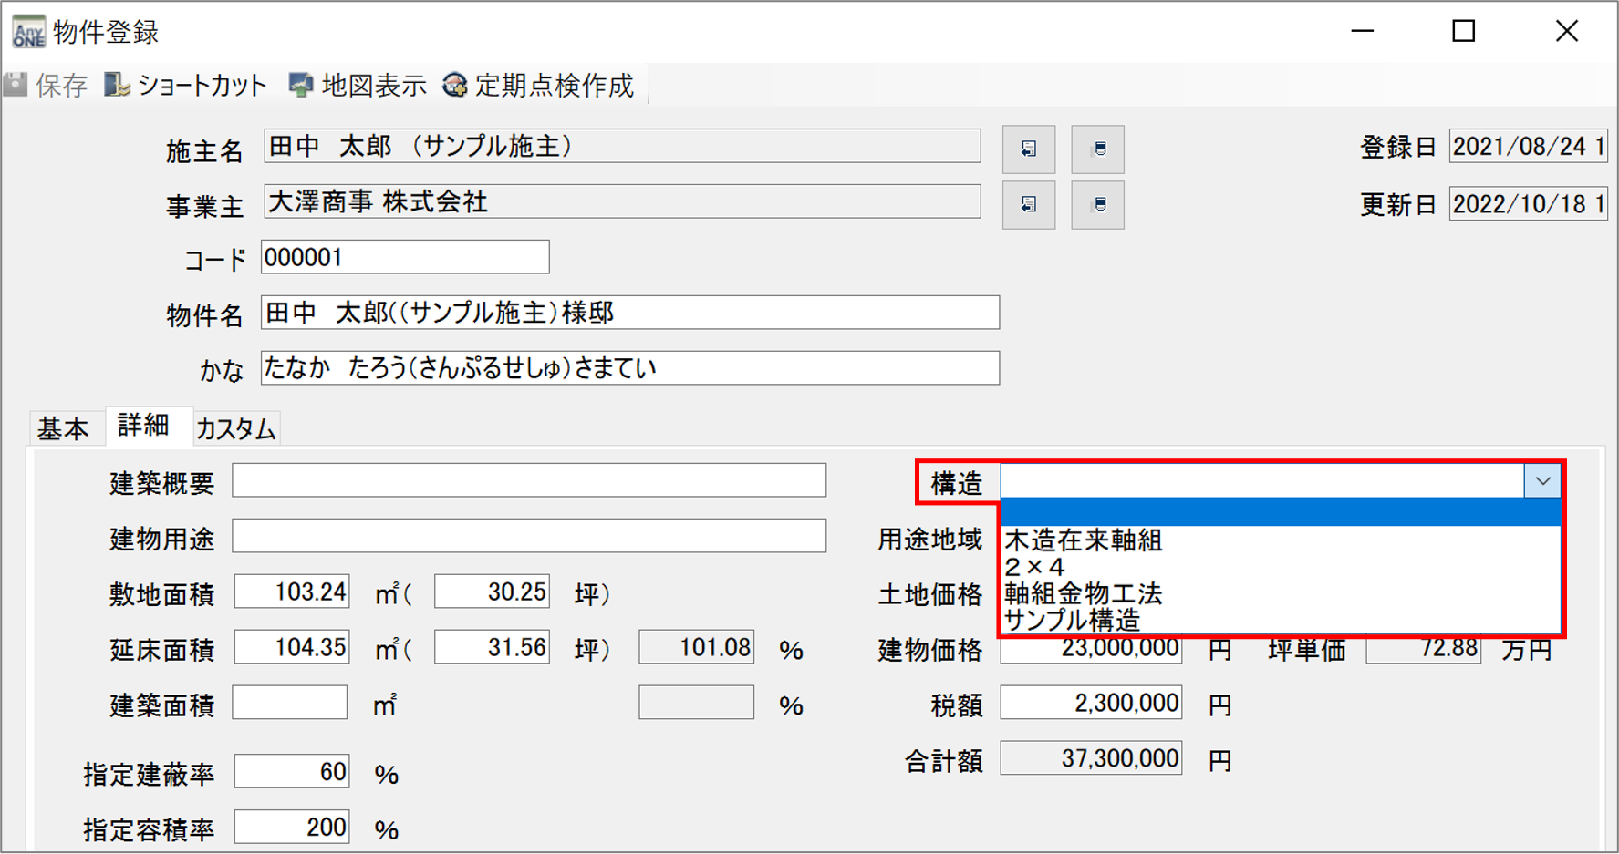Click first icon button beside 事業主 field

(1028, 205)
